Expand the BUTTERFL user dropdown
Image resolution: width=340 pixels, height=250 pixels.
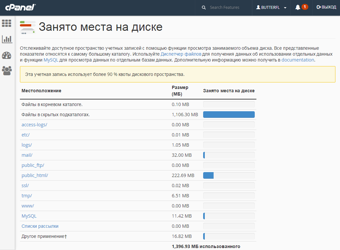click(271, 8)
